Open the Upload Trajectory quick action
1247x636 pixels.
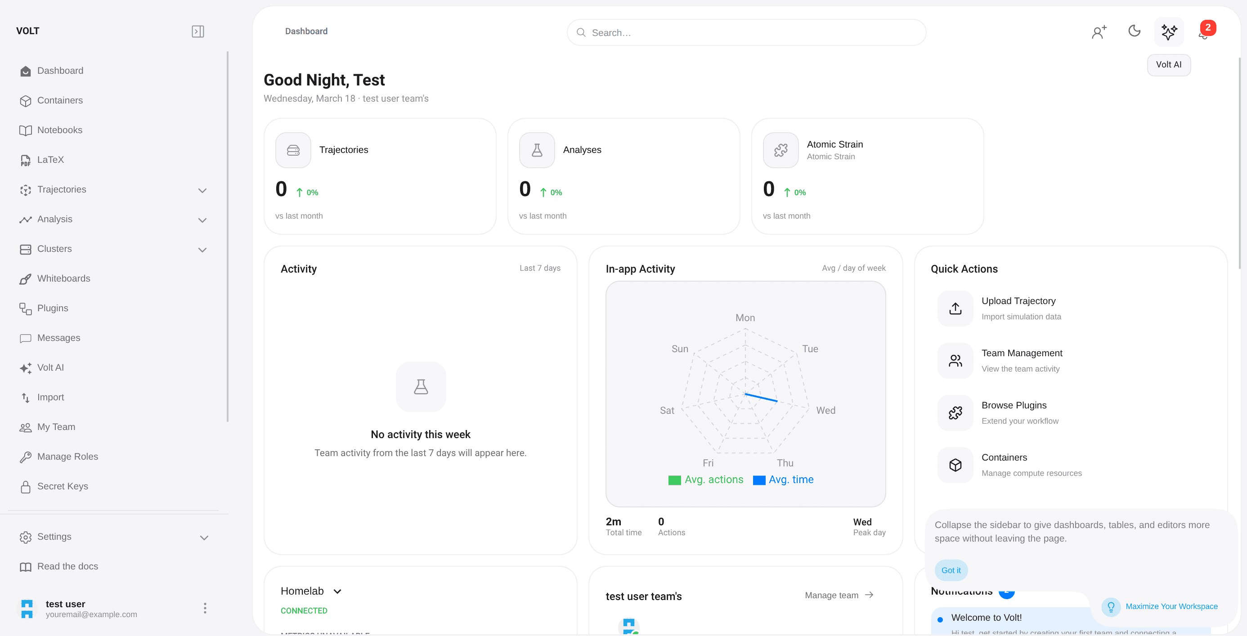[x=1071, y=309]
